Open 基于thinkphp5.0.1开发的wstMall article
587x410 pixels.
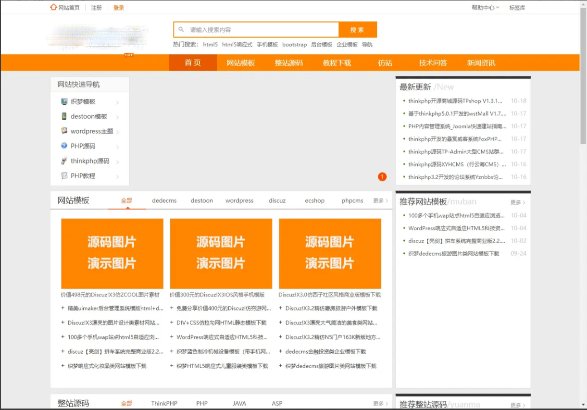coord(457,114)
